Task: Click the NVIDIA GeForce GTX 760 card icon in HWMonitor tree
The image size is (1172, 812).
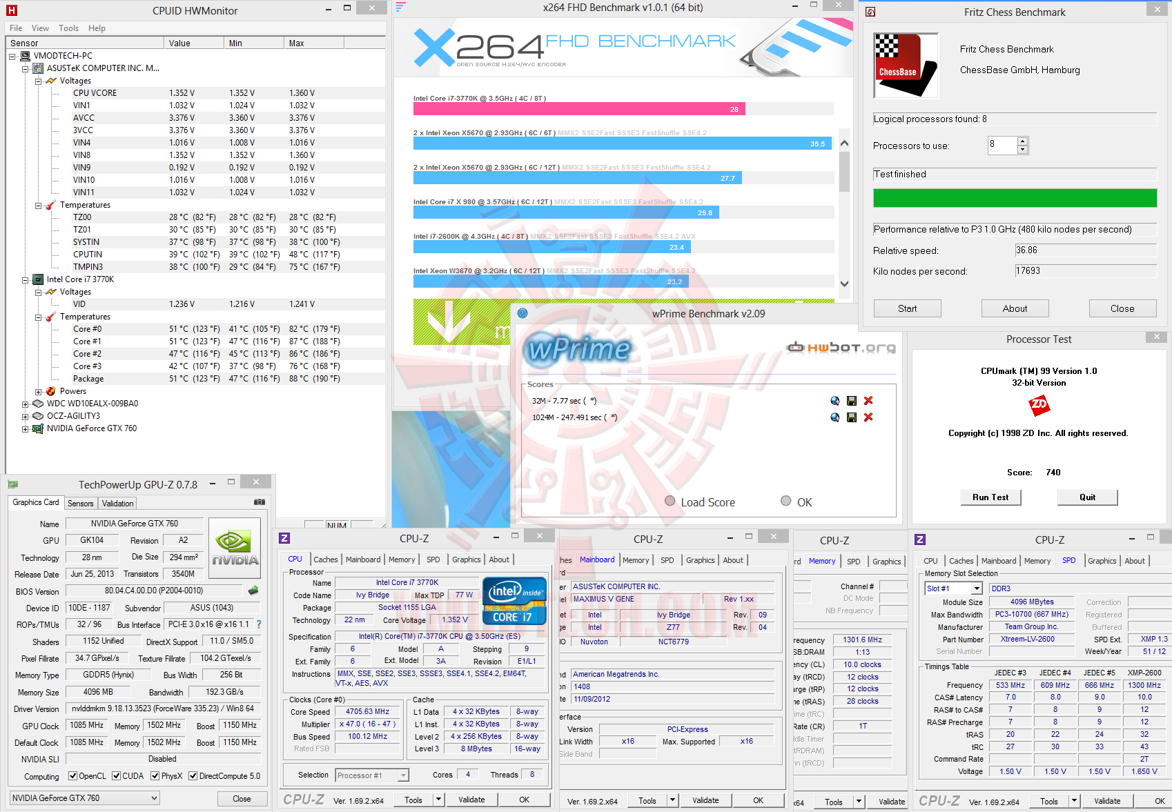Action: point(39,428)
